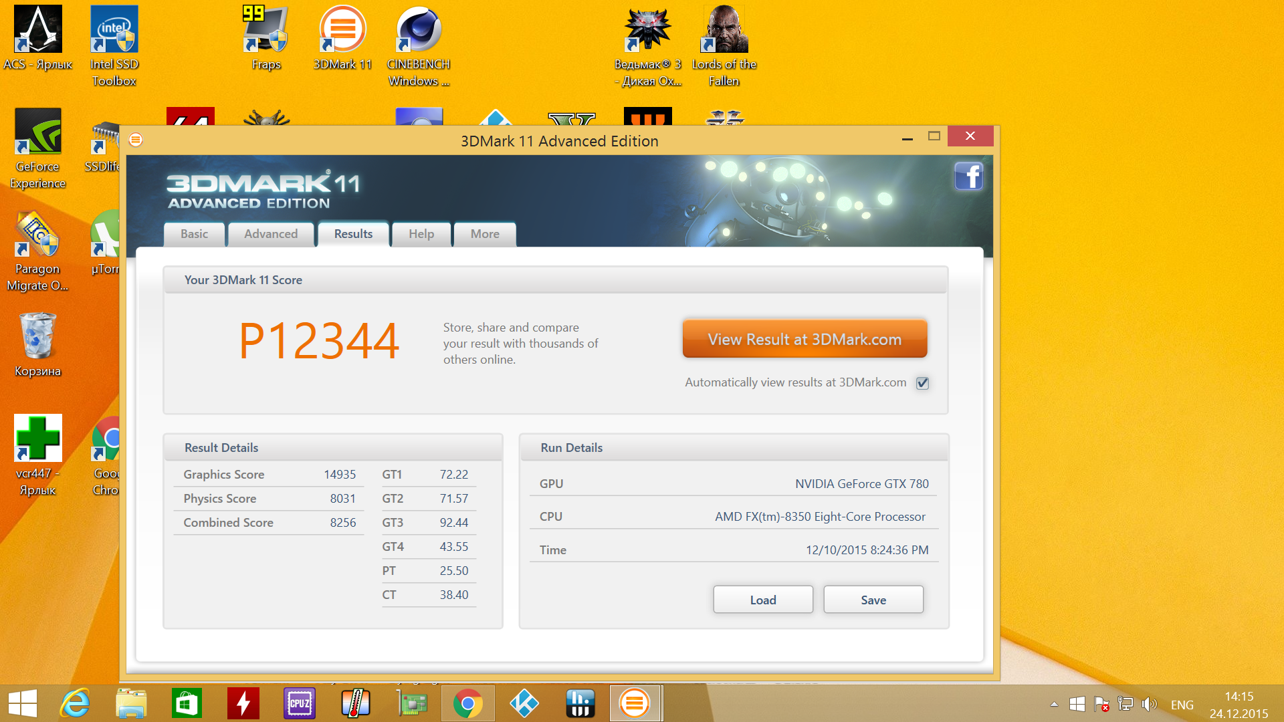This screenshot has height=722, width=1284.
Task: Click the Your 3DMark 11 Score heading
Action: tap(243, 280)
